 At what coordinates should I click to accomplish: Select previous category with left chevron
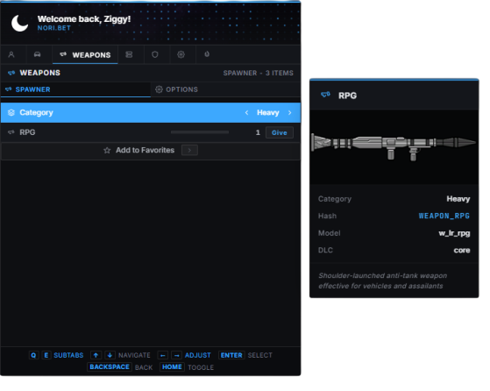coord(246,112)
